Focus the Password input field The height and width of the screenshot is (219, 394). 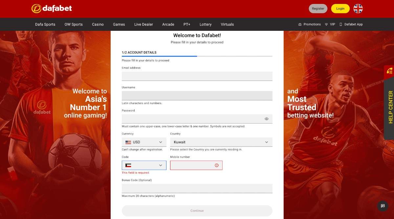197,119
